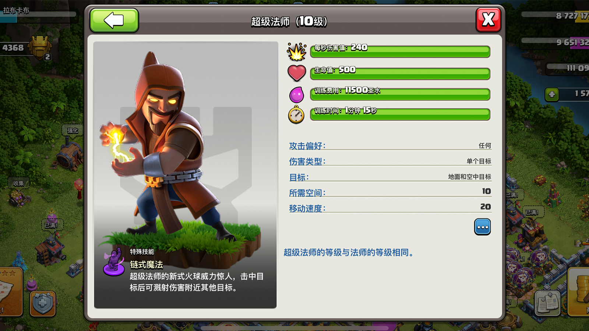Click the 强化 boost label on barracks

point(73,131)
